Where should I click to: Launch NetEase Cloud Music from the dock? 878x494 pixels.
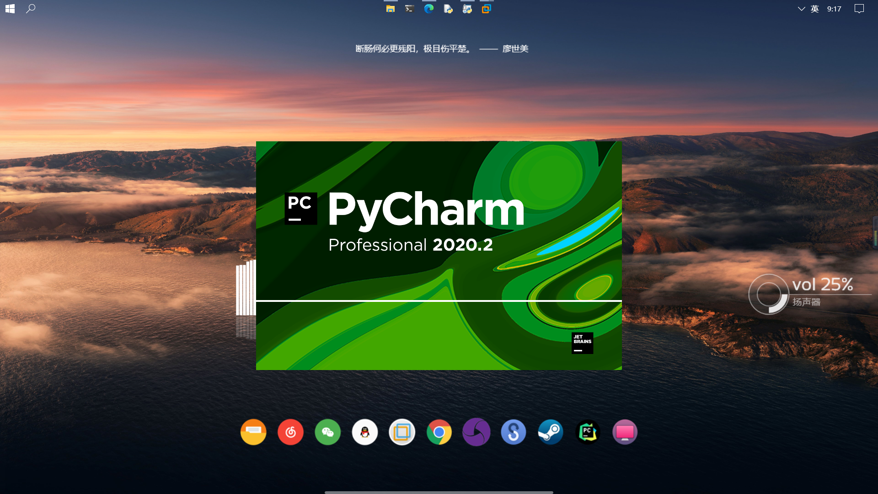290,432
